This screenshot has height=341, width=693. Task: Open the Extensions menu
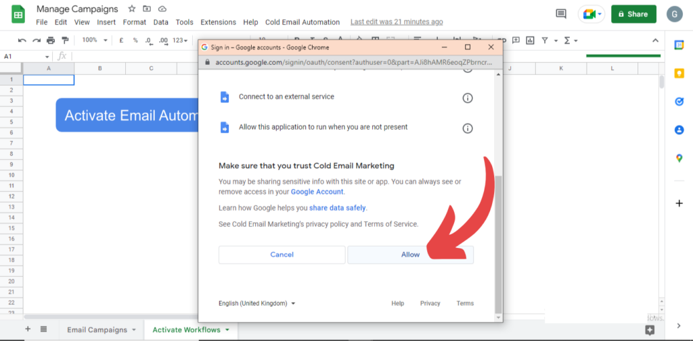[219, 22]
